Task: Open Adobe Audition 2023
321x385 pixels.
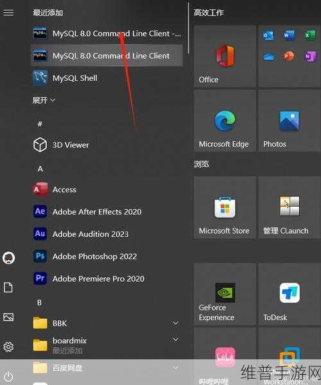Action: tap(107, 234)
